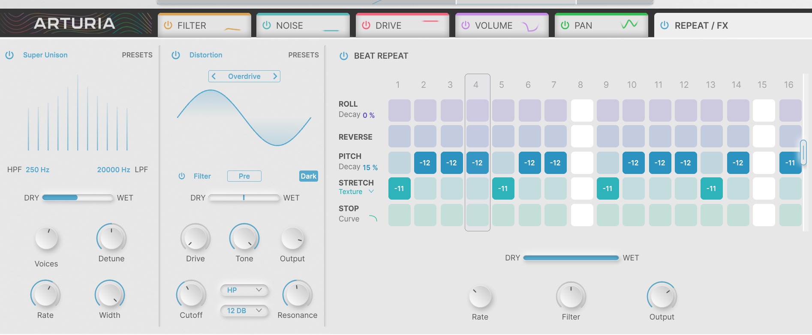Toggle the Noise module power icon

267,25
